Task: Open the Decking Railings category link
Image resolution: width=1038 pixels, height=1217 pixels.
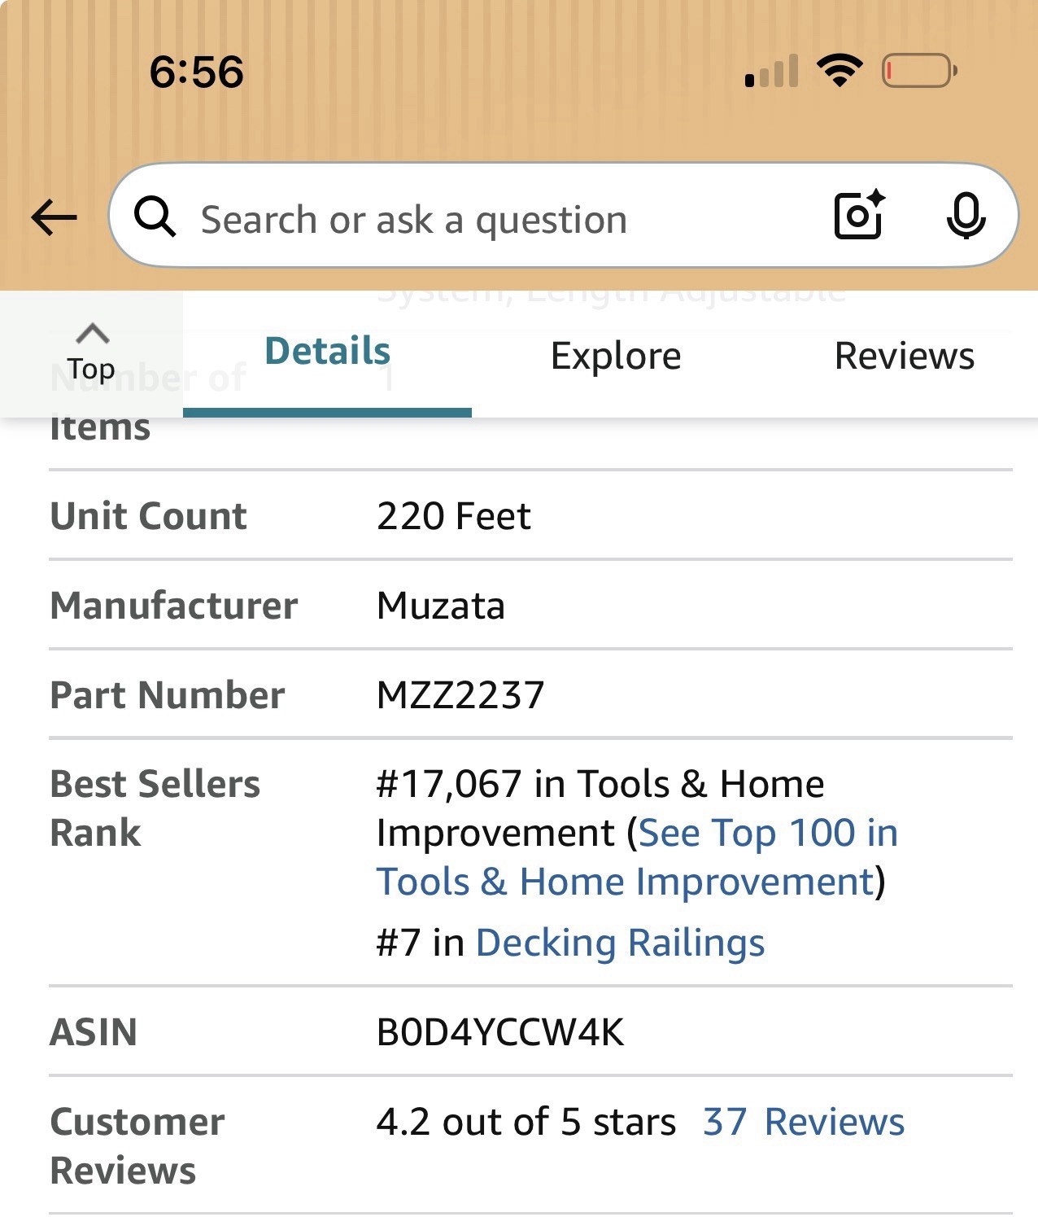Action: point(620,943)
